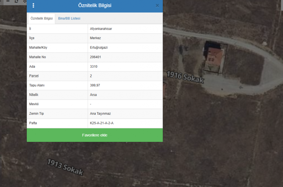Select the Pafta value K25-A-21-A-2-A

click(x=102, y=123)
